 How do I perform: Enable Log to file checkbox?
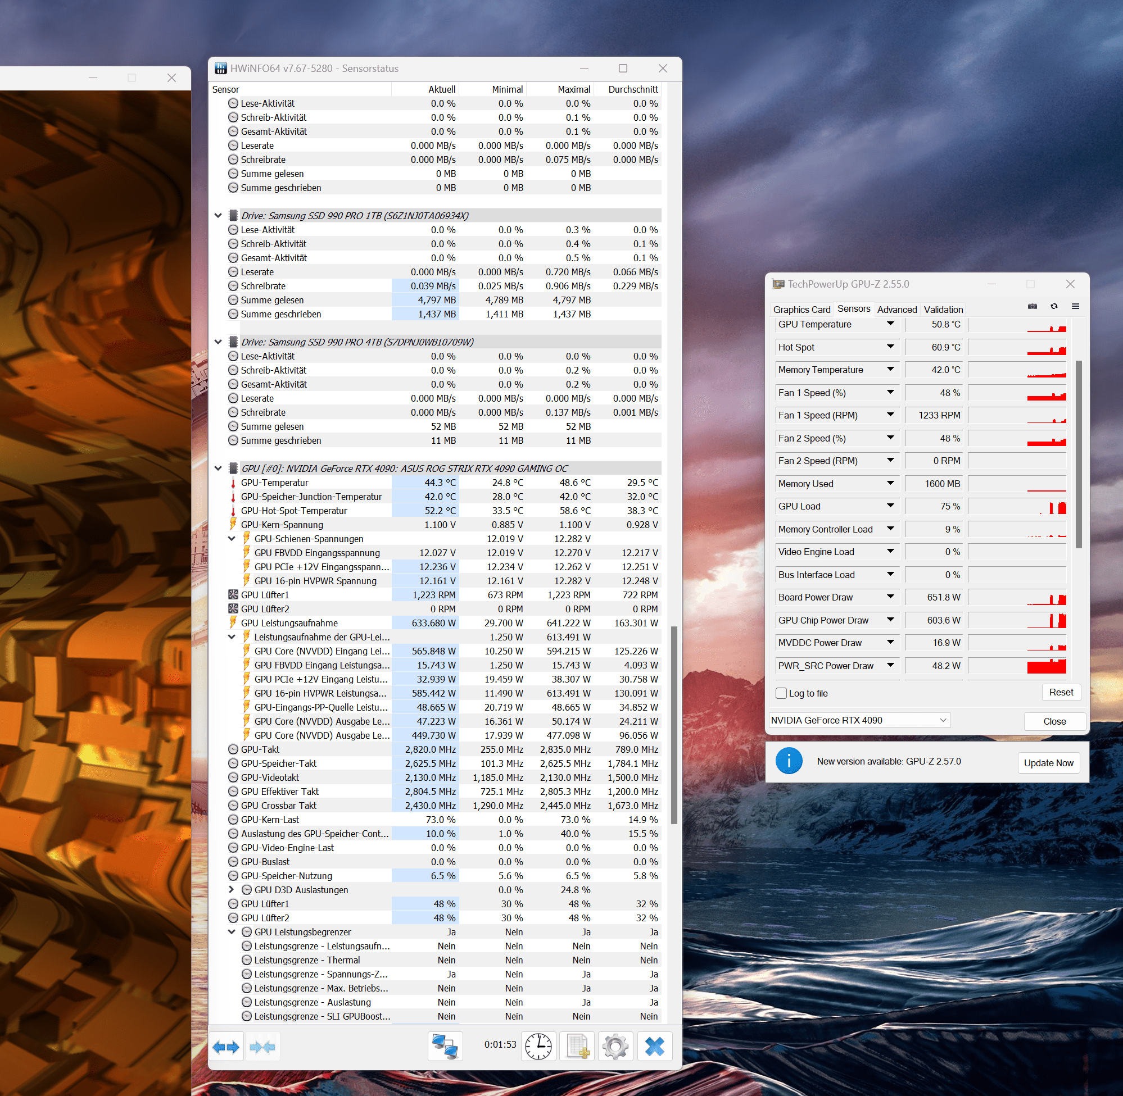click(781, 694)
